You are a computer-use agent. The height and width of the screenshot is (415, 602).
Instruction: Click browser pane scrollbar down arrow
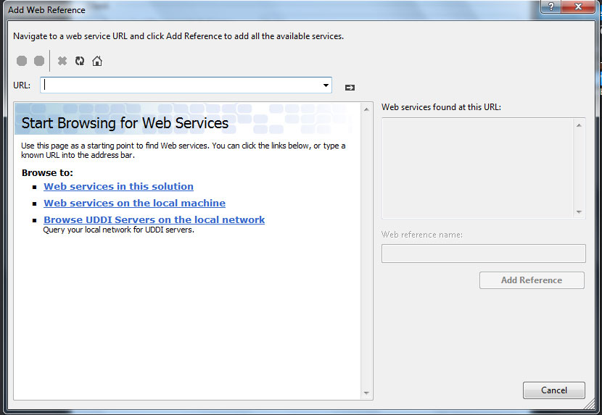click(367, 393)
